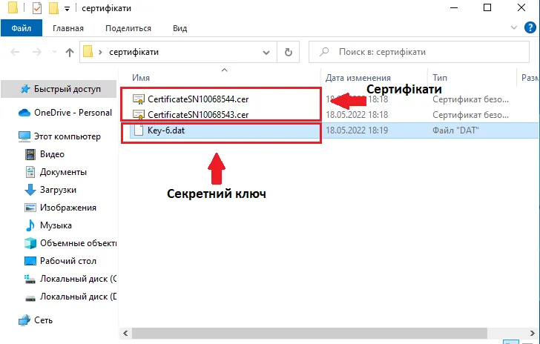This screenshot has width=540, height=344.
Task: Open Загрузки folder in sidebar
Action: (x=59, y=190)
